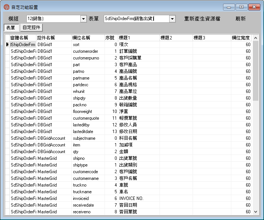Click the 重新產生資源檔 button
This screenshot has height=220, width=264.
coord(202,19)
